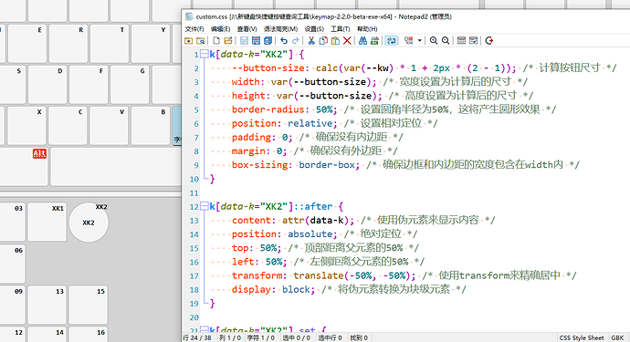This screenshot has width=630, height=342.
Task: Click the Copy icon in the toolbar
Action: tap(323, 40)
